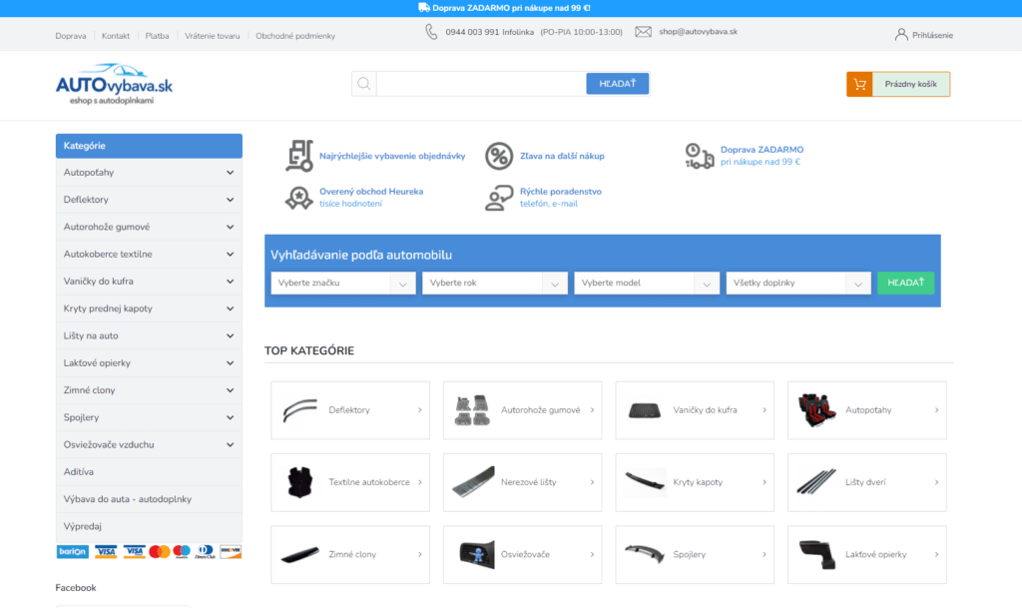Screen dimensions: 1022x608
Task: Select Výpredaj in the category sidebar
Action: point(83,526)
